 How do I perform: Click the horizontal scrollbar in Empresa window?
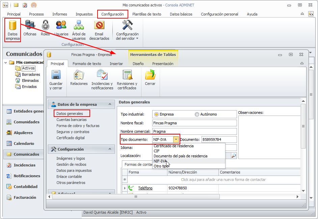(136, 196)
